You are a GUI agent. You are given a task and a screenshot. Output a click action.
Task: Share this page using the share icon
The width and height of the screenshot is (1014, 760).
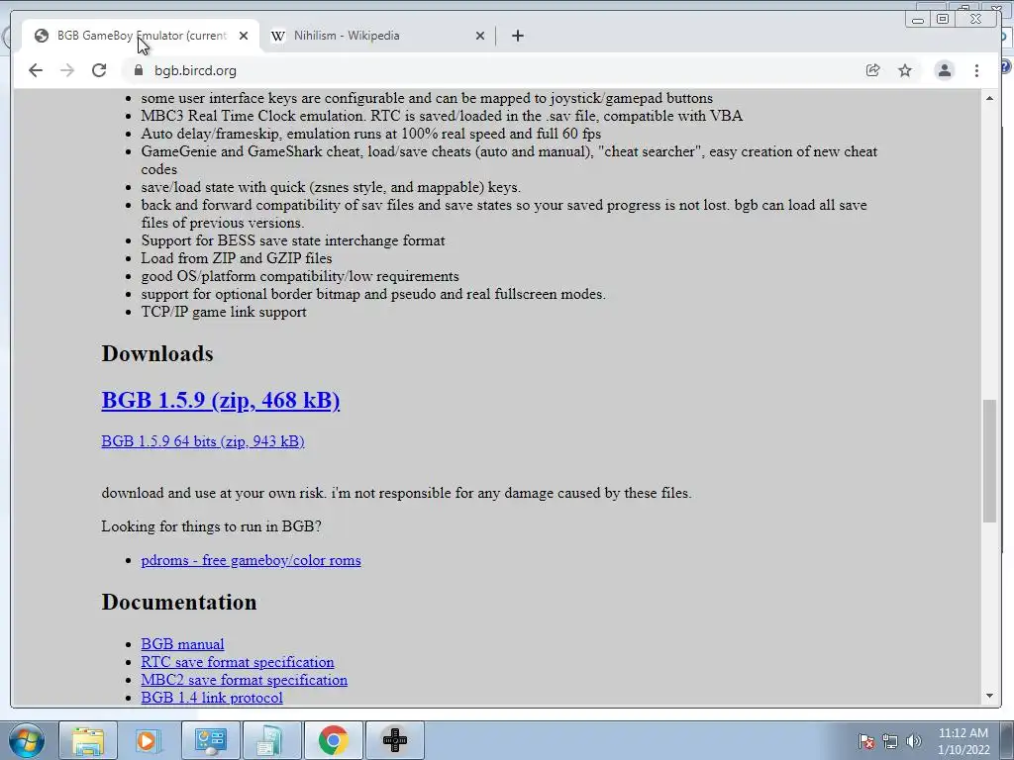coord(873,70)
